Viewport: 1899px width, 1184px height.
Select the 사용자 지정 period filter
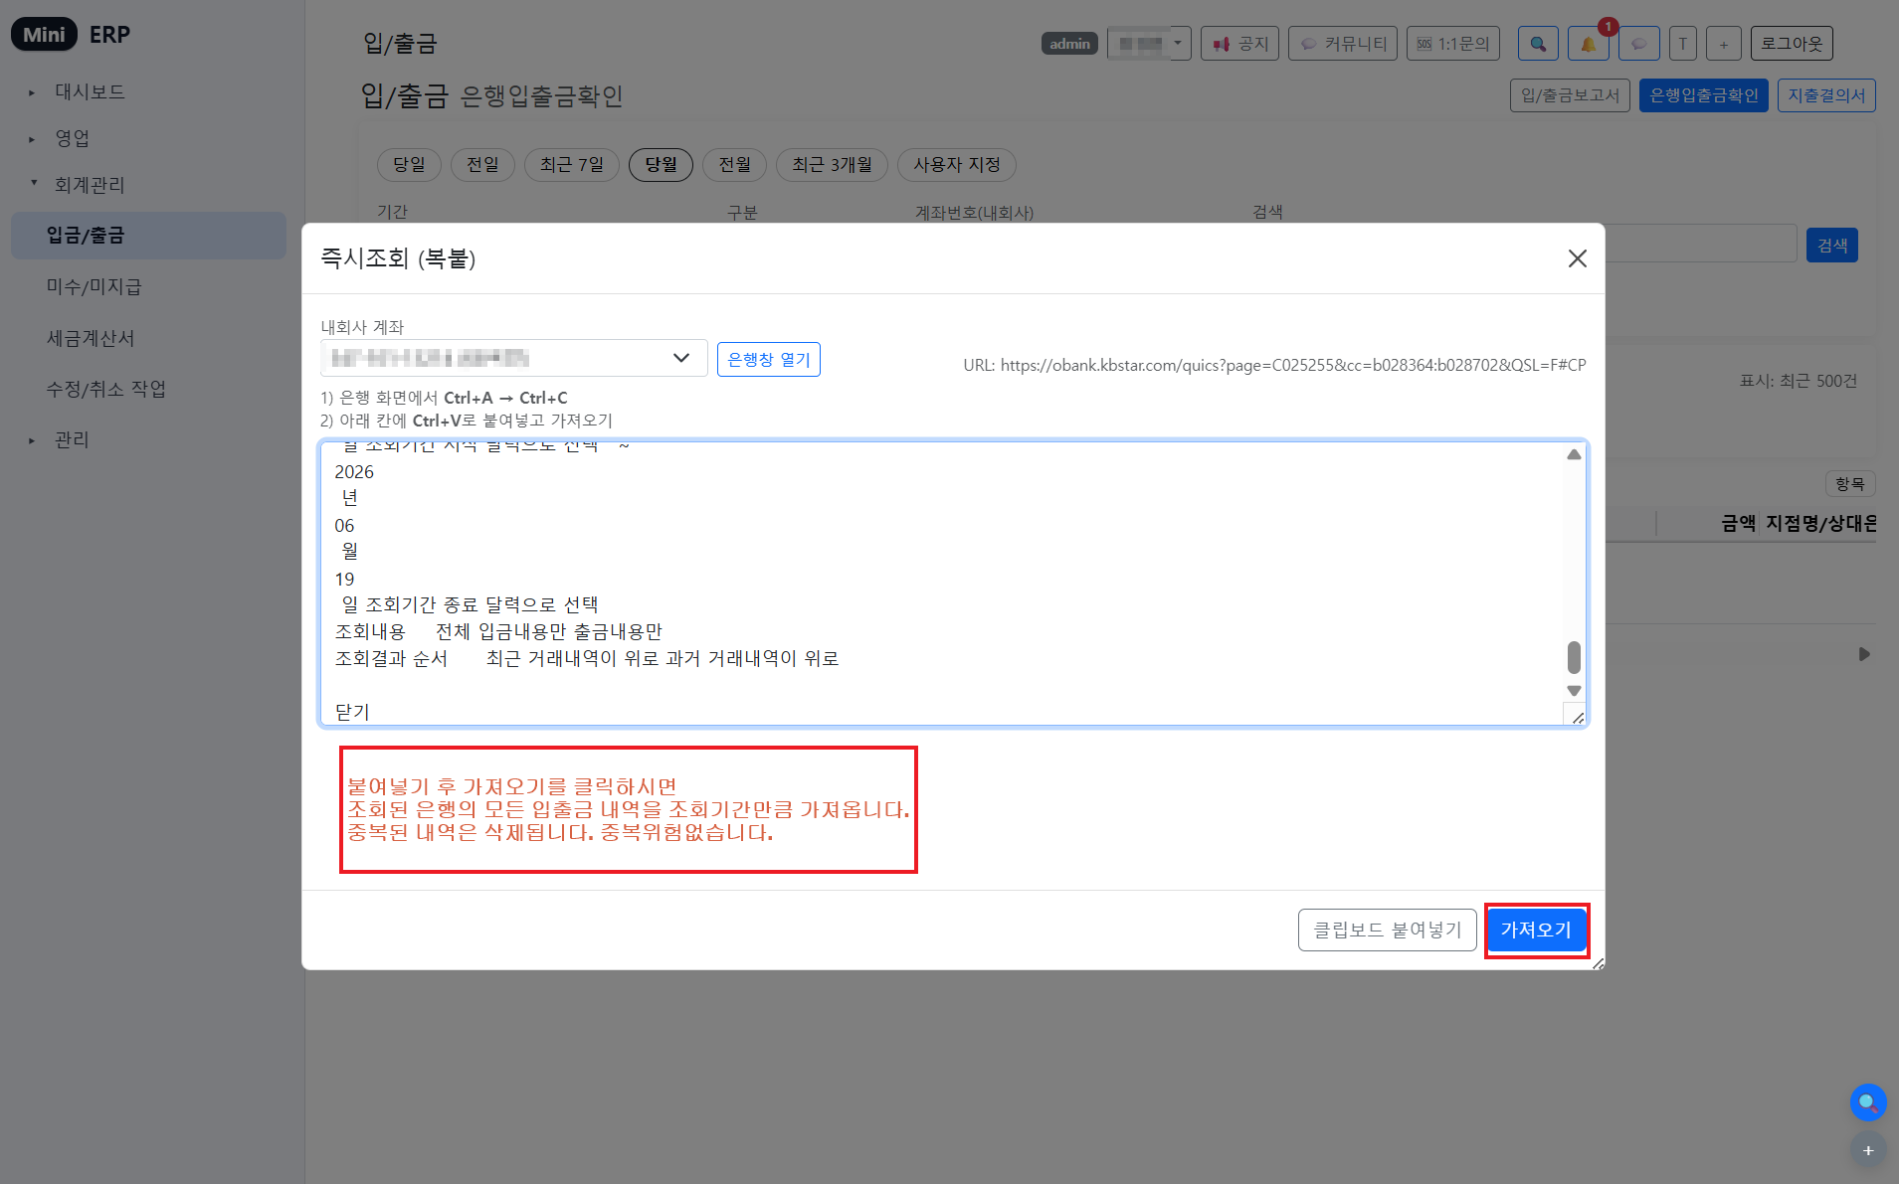957,165
